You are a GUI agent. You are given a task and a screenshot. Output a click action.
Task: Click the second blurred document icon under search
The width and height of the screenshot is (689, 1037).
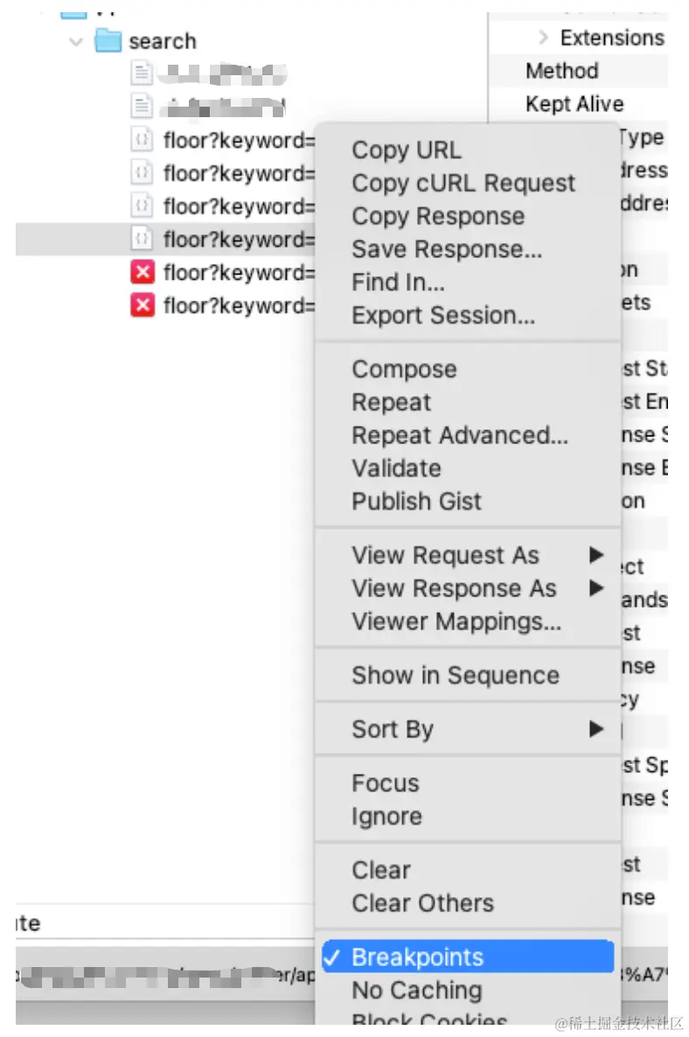pyautogui.click(x=142, y=106)
